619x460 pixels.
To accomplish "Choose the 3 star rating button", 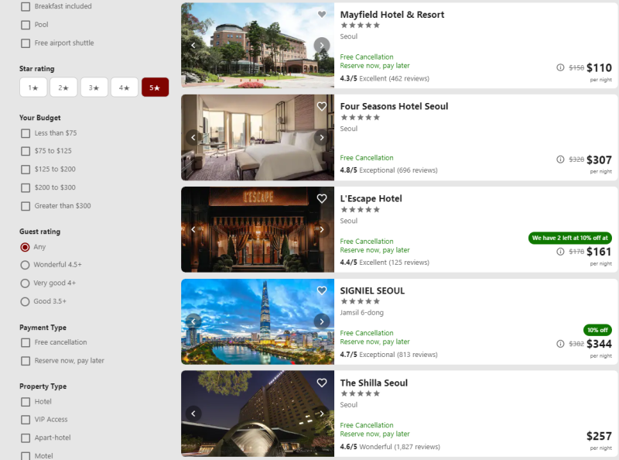I will [94, 88].
